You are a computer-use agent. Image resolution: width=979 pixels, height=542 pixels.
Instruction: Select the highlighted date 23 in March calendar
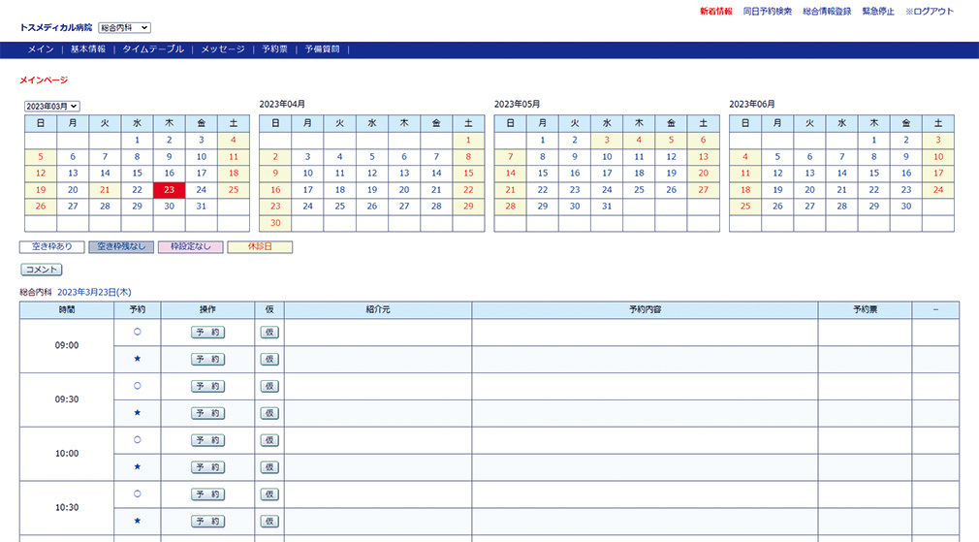[169, 190]
